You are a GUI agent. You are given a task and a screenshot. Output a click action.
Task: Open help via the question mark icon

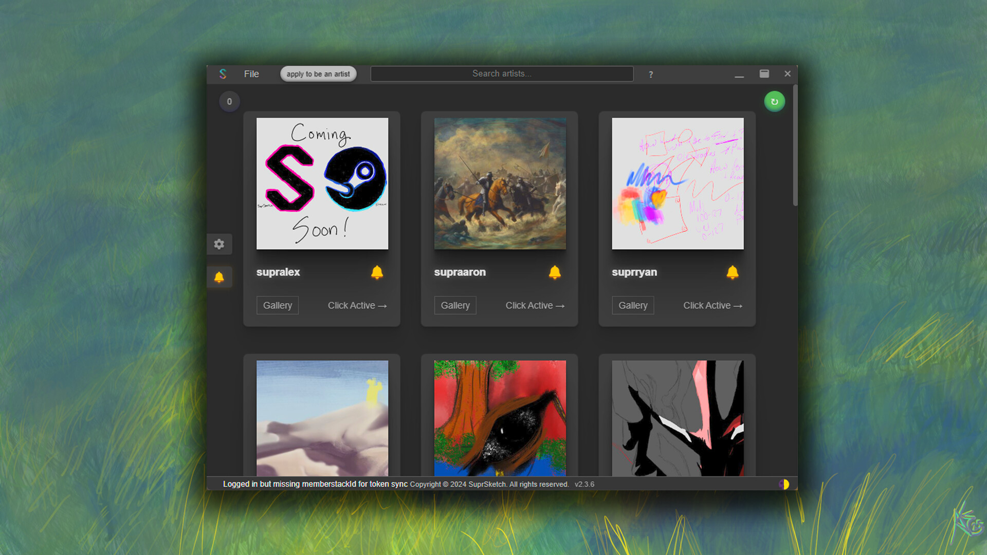tap(651, 74)
